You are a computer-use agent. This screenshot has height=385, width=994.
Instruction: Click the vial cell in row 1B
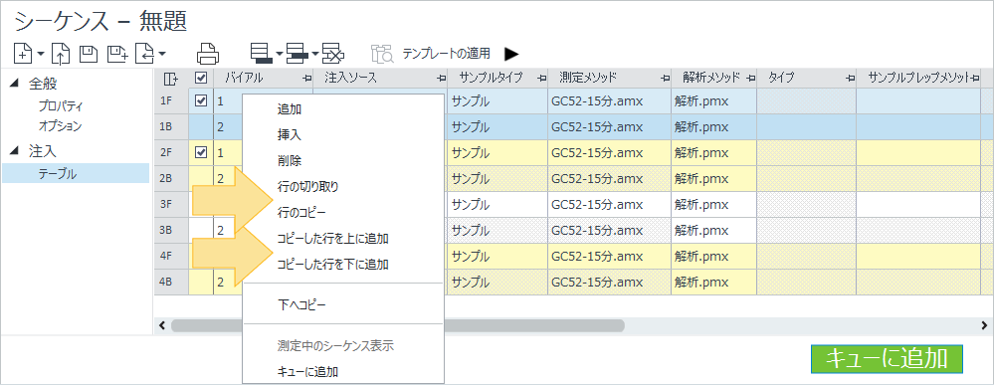tap(229, 126)
